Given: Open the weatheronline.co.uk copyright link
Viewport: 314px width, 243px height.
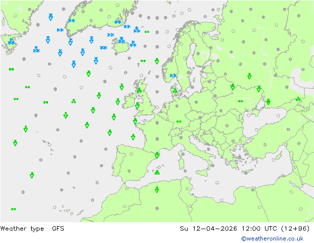Looking at the screenshot, I should (x=272, y=239).
